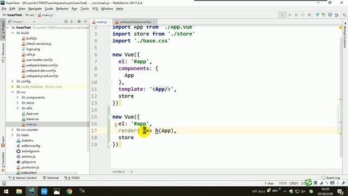Select webpack.dev.conf.js in the tree
Screen dimensions: 348x196
(41, 70)
